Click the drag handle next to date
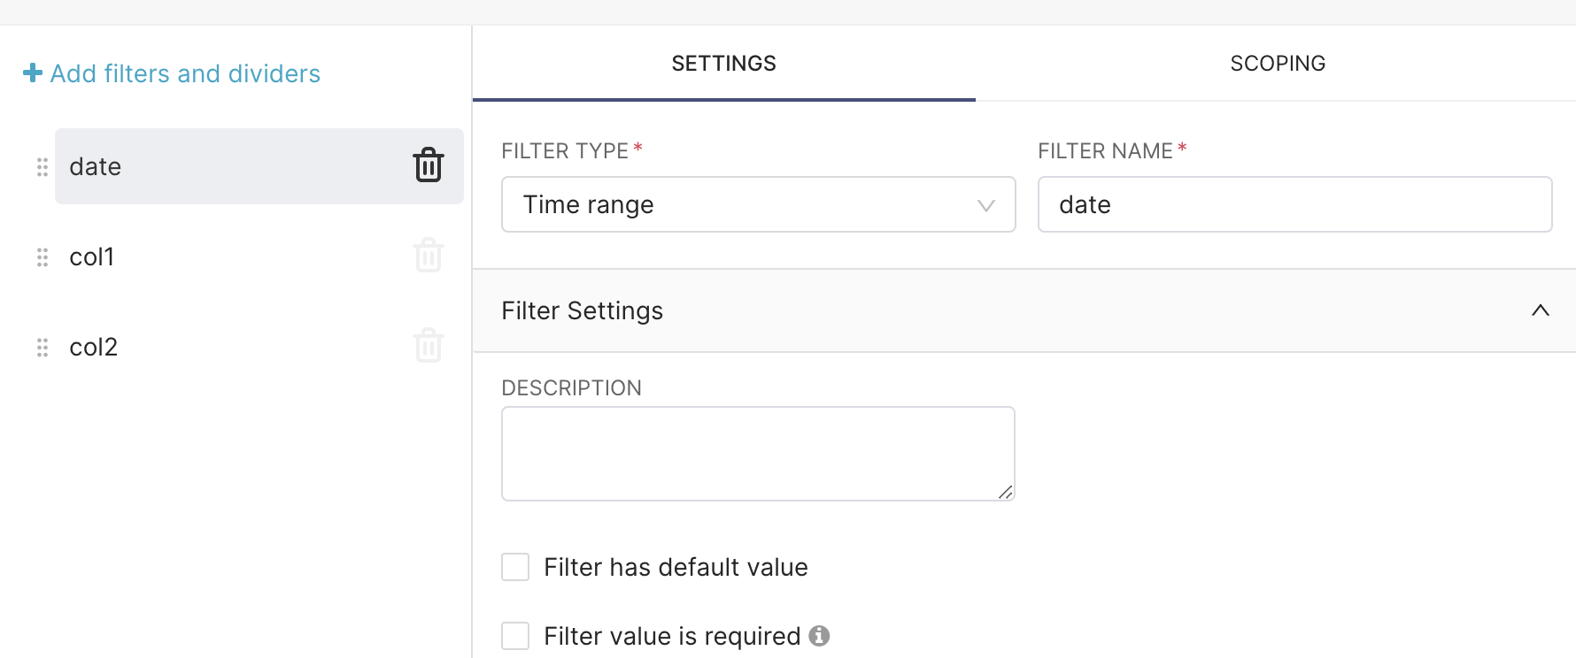The image size is (1576, 658). point(41,166)
